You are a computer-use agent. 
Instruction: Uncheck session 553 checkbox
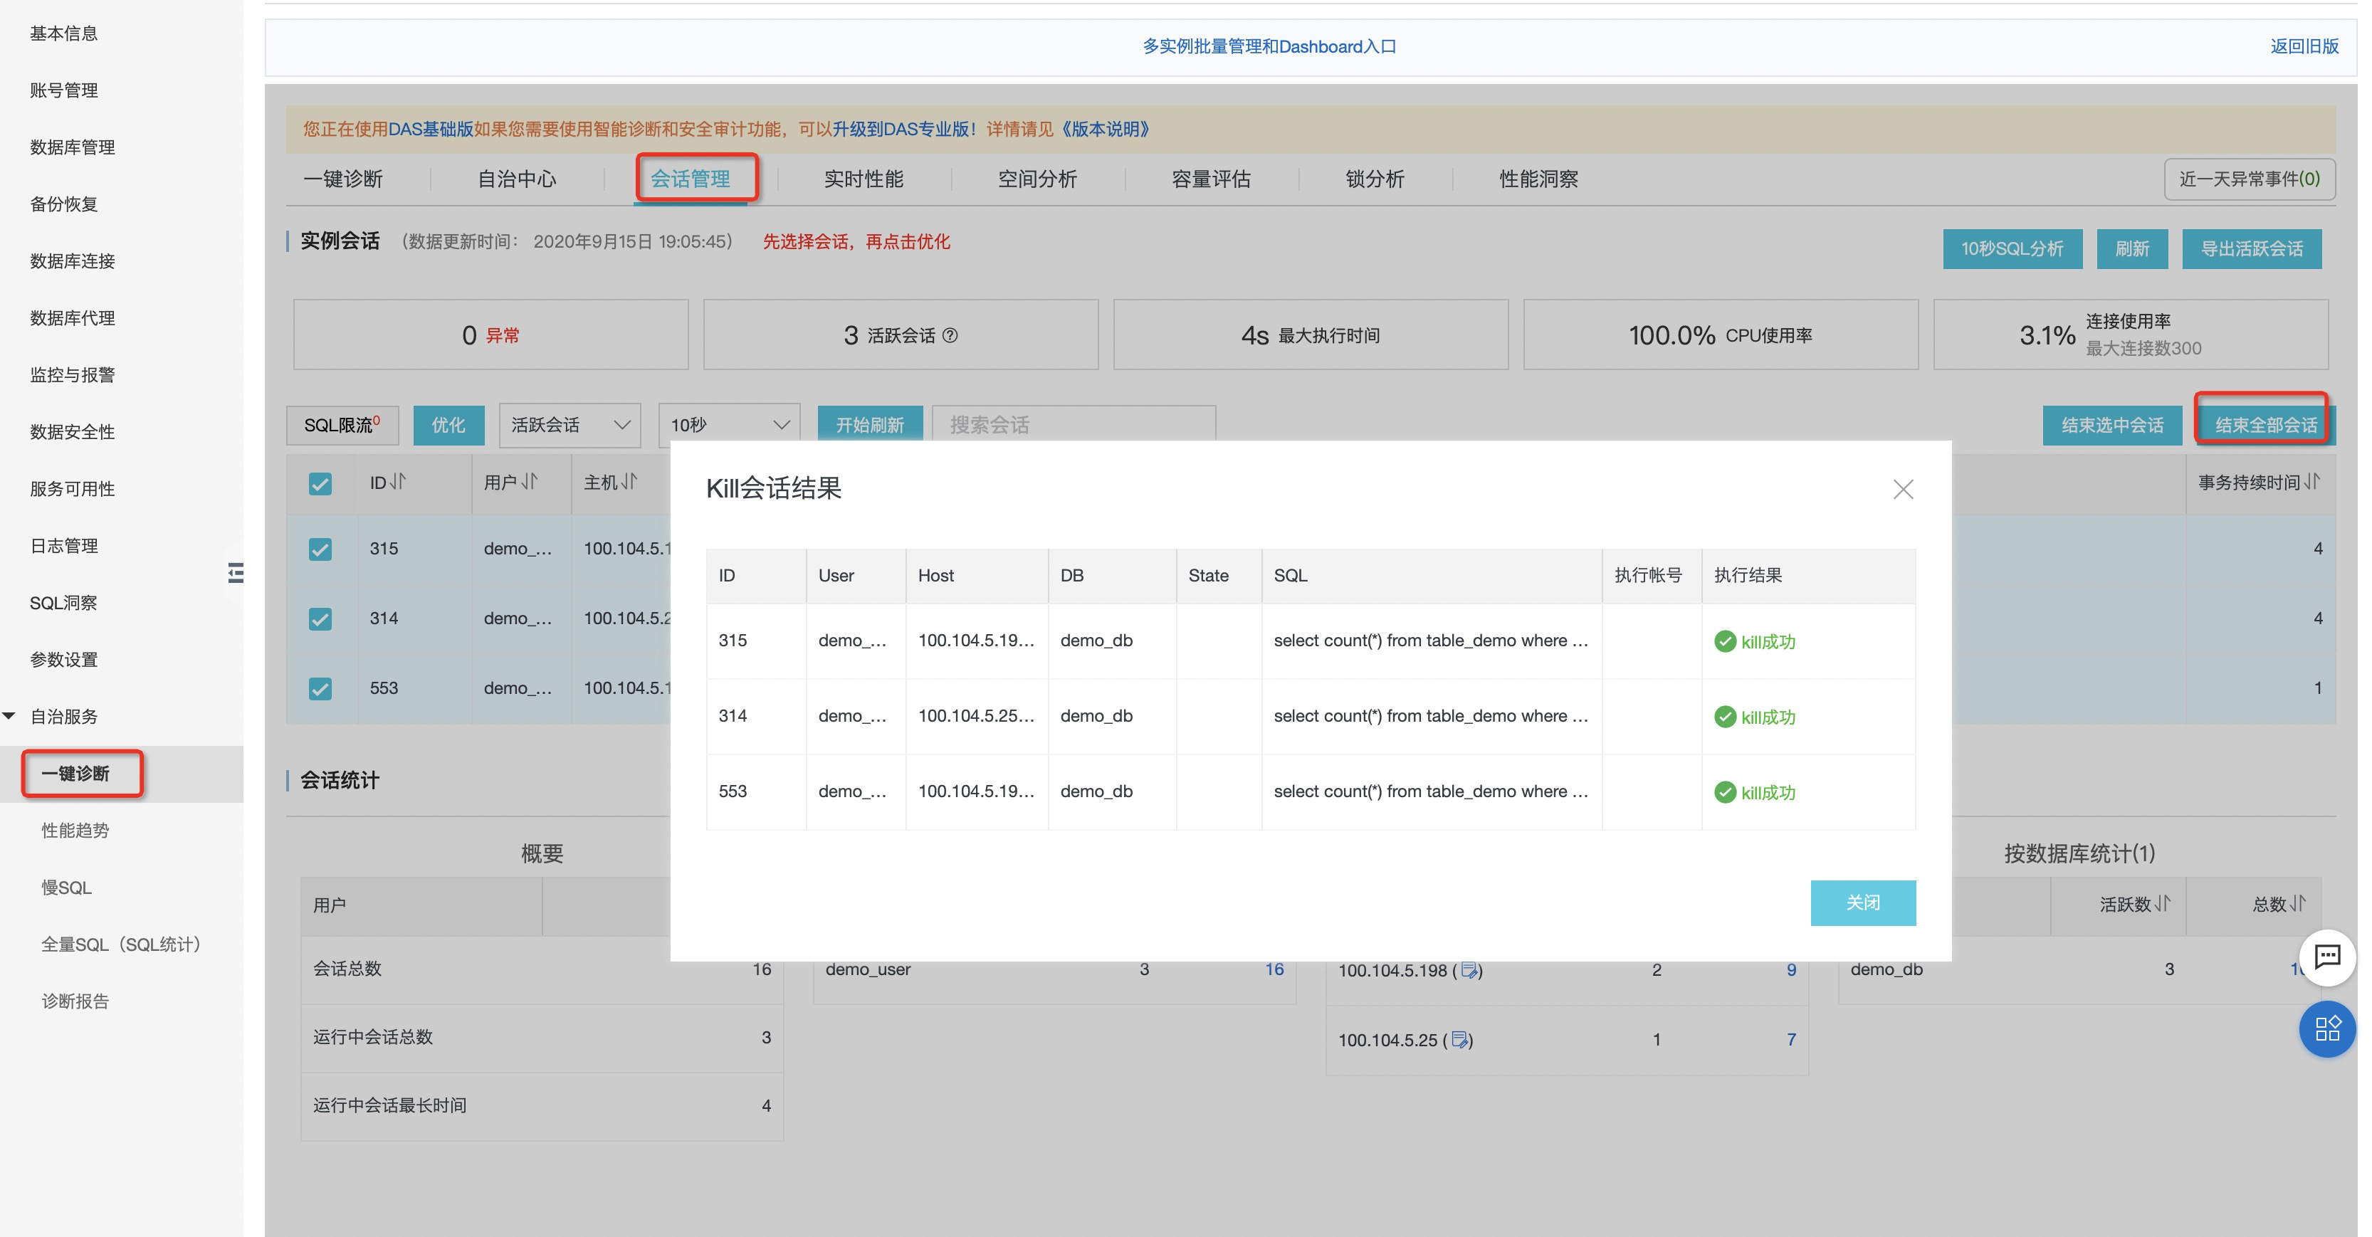pyautogui.click(x=320, y=688)
